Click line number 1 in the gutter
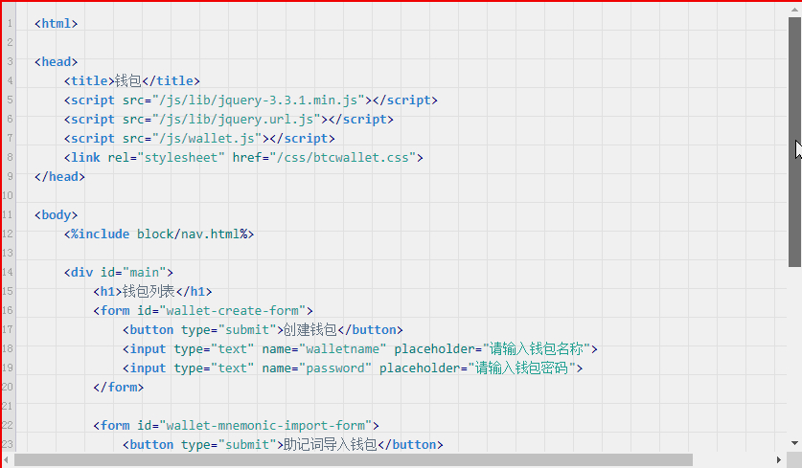802x468 pixels. click(9, 23)
